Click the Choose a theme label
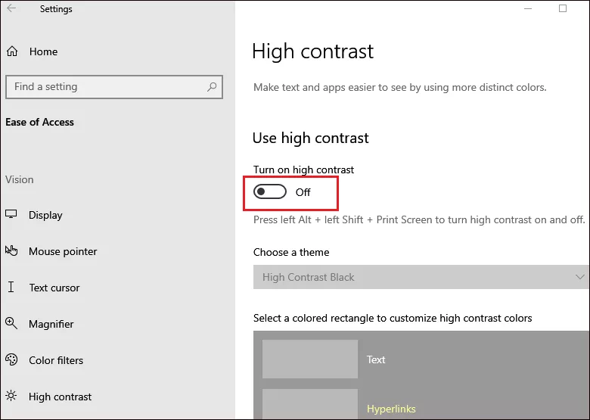This screenshot has width=590, height=420. (291, 252)
